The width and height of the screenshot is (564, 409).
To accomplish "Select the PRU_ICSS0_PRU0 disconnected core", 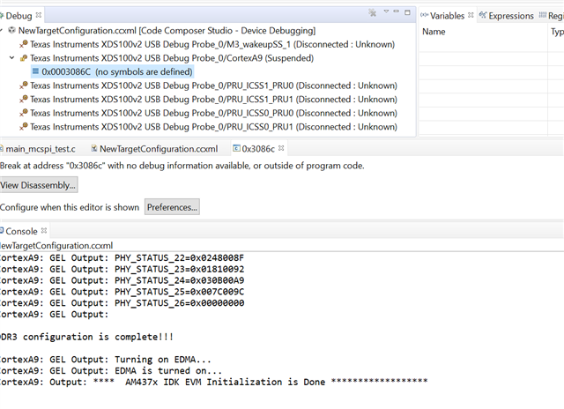I will (x=213, y=113).
